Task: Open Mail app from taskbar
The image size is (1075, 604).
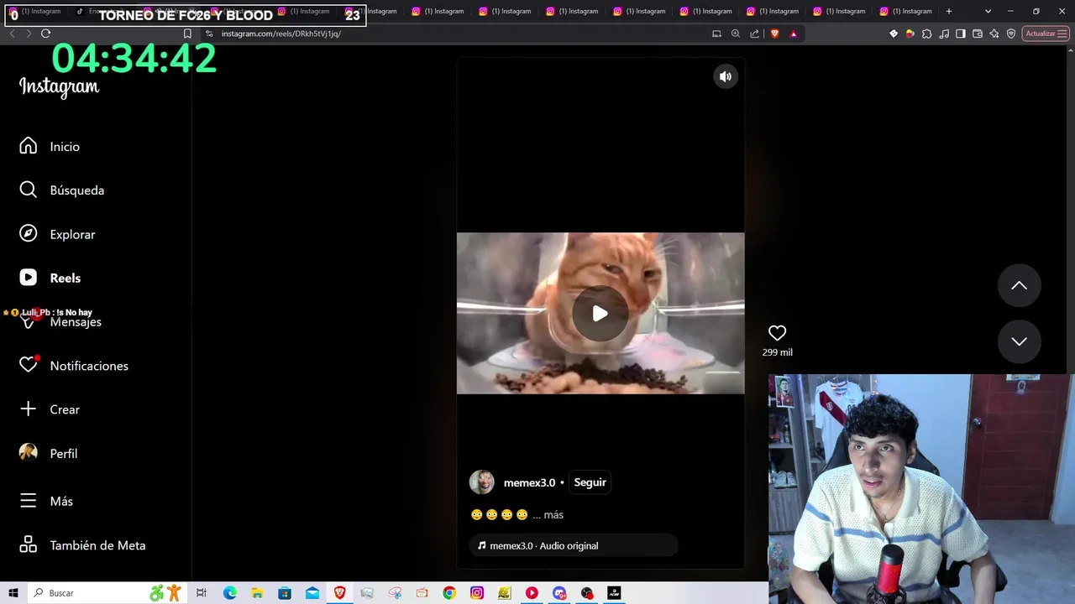Action: (x=312, y=593)
